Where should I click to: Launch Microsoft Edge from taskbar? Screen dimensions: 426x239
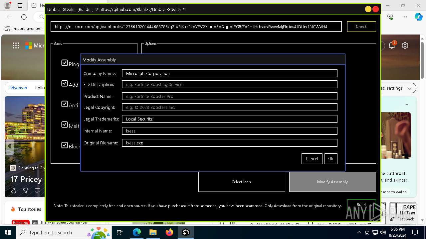pos(137,232)
